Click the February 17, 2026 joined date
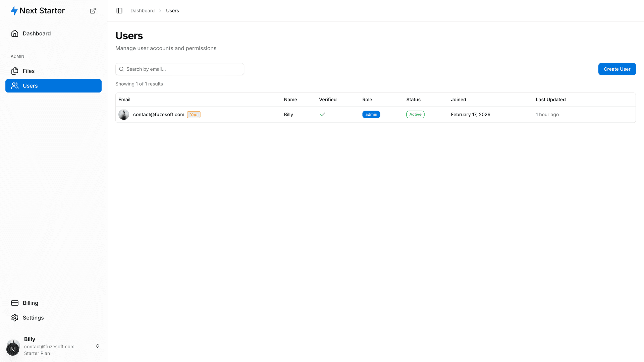644x362 pixels. click(471, 115)
